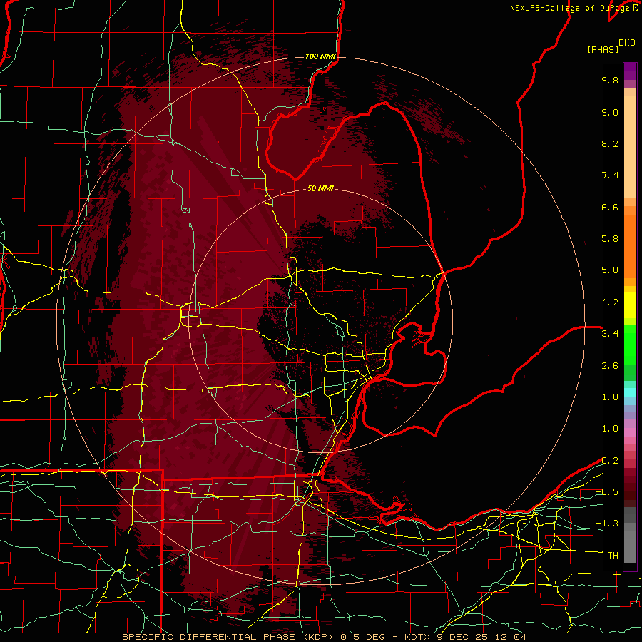This screenshot has height=642, width=642.
Task: Click the 1.8 legend value
Action: click(610, 397)
